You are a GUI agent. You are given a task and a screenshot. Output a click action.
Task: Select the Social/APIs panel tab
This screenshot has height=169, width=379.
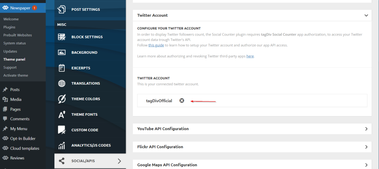coord(90,161)
